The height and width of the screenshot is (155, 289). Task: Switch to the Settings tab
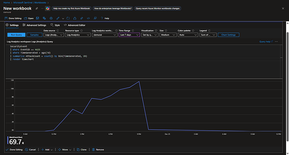(12, 25)
